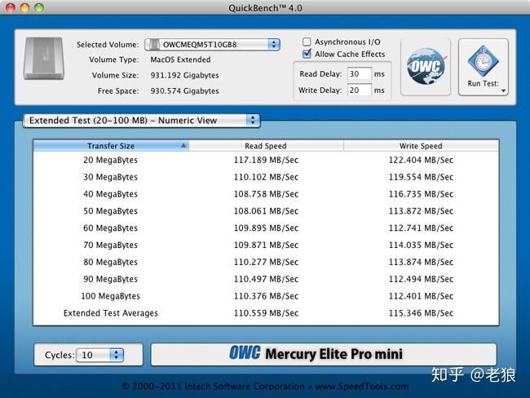Click the green zoom window button
This screenshot has width=530, height=398.
tap(39, 7)
